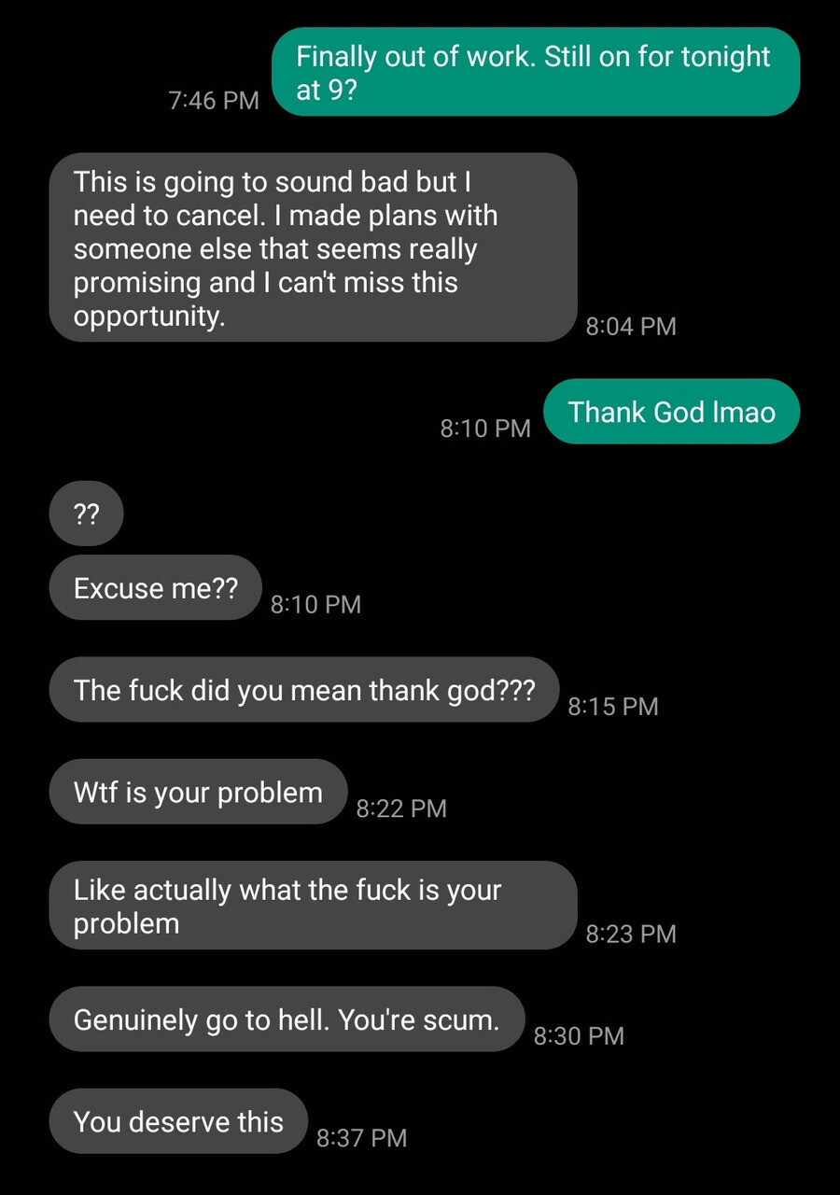The width and height of the screenshot is (840, 1195).
Task: Click the 8:10 PM timestamp beside 'Thank God lmao'
Action: [x=485, y=429]
